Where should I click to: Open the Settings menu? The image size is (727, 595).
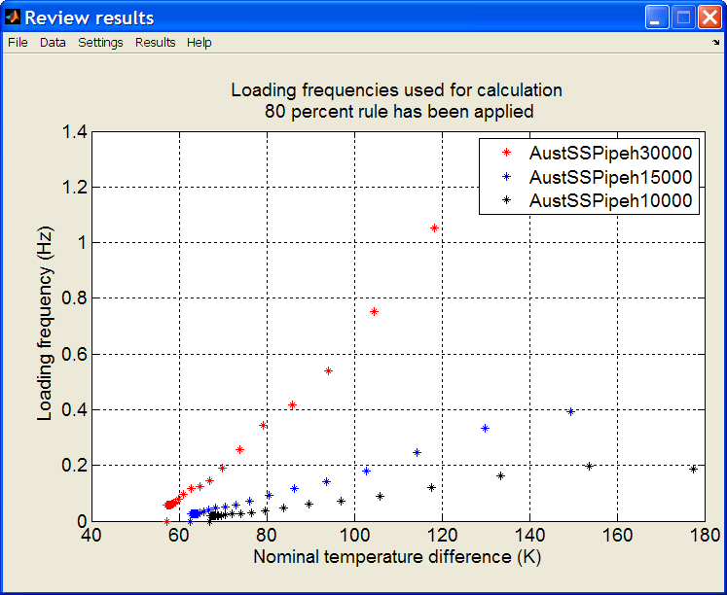pyautogui.click(x=100, y=43)
